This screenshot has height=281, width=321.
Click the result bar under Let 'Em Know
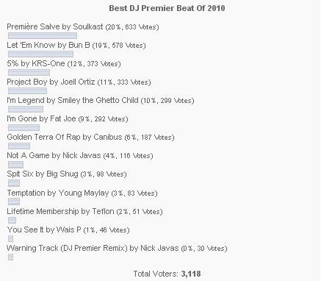tap(40, 54)
